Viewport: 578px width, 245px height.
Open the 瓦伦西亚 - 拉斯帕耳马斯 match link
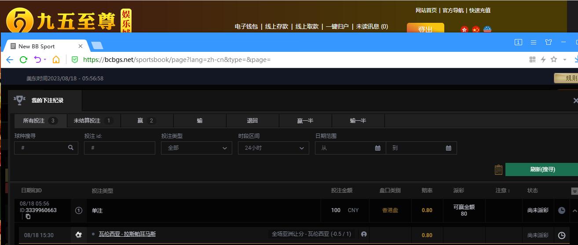click(127, 234)
